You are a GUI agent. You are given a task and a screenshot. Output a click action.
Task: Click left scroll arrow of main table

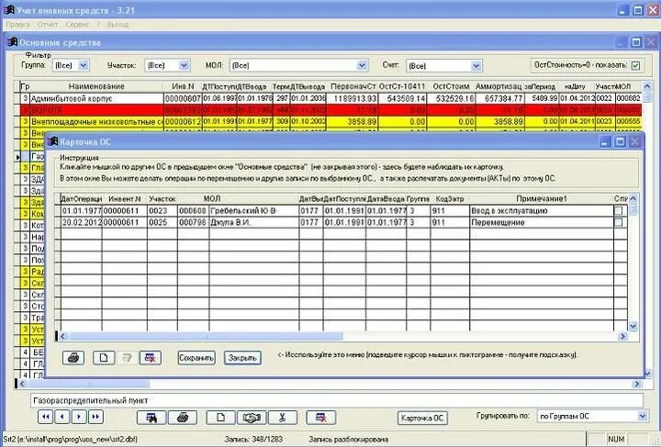point(22,384)
